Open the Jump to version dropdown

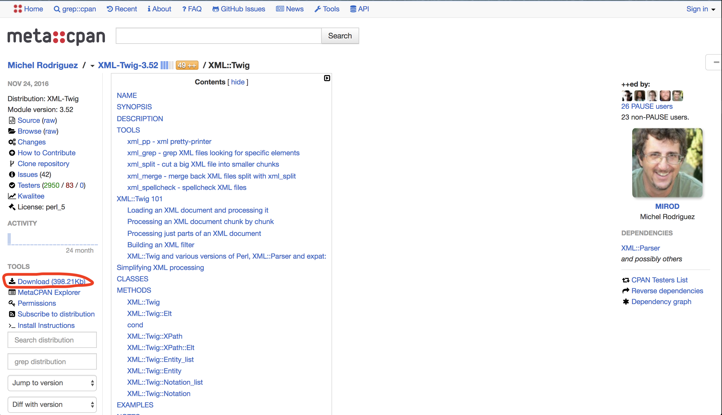coord(52,383)
